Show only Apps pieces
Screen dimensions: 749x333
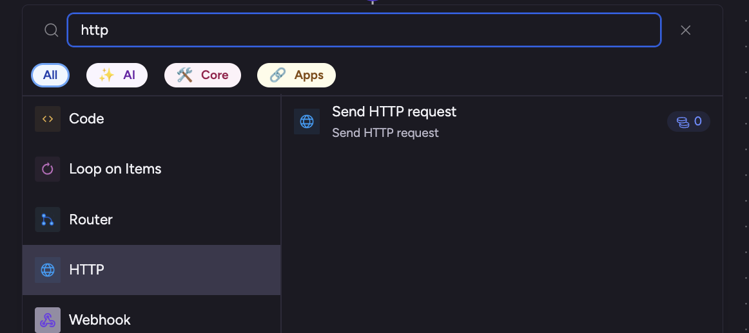coord(296,75)
